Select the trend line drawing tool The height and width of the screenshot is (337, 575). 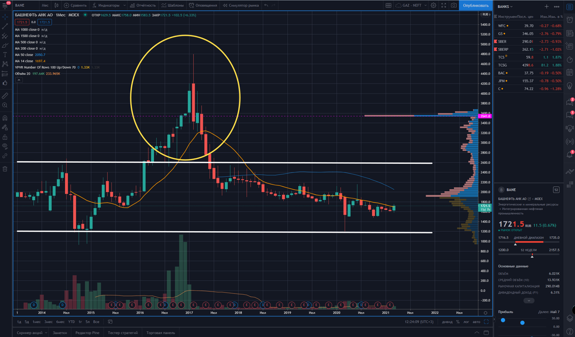click(5, 27)
